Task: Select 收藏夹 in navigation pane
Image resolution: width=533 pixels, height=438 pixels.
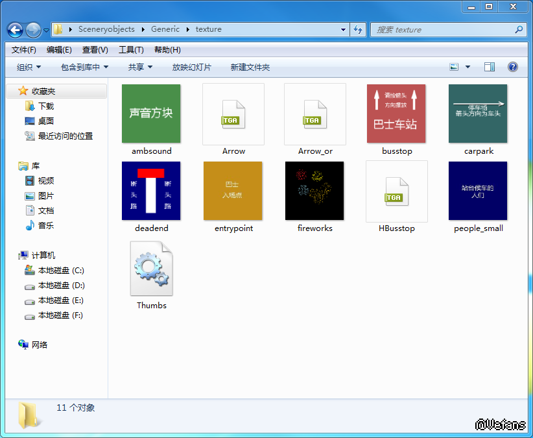Action: (x=56, y=91)
